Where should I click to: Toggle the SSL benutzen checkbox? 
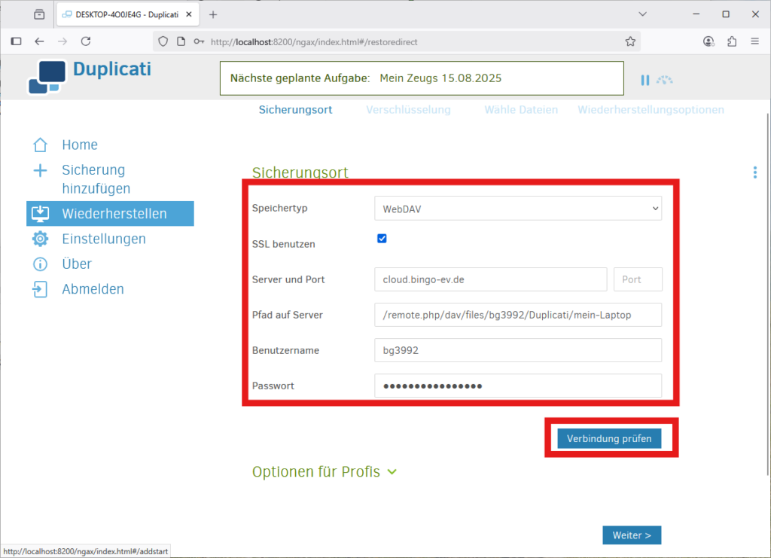coord(382,239)
